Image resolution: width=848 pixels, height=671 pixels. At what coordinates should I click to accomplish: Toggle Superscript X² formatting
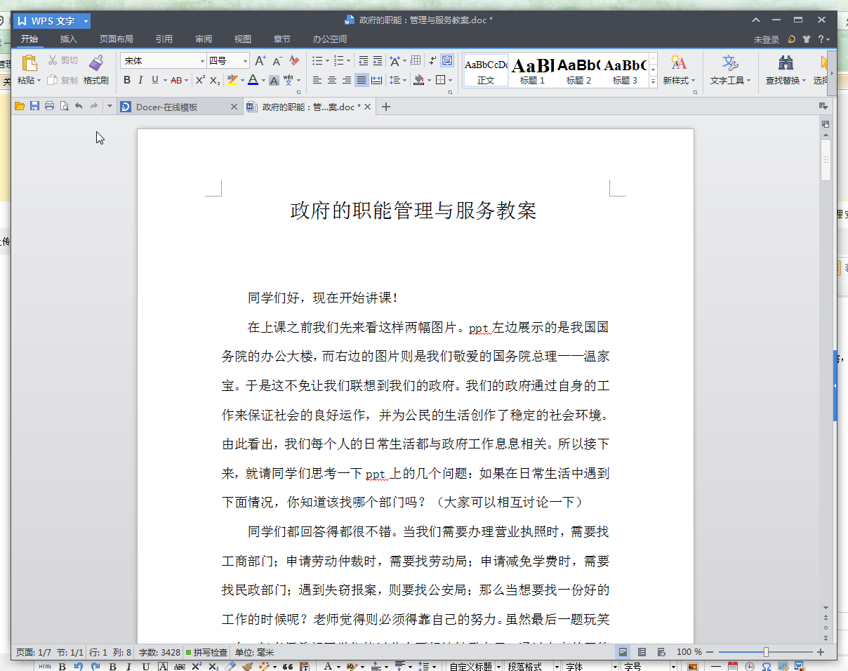click(200, 80)
